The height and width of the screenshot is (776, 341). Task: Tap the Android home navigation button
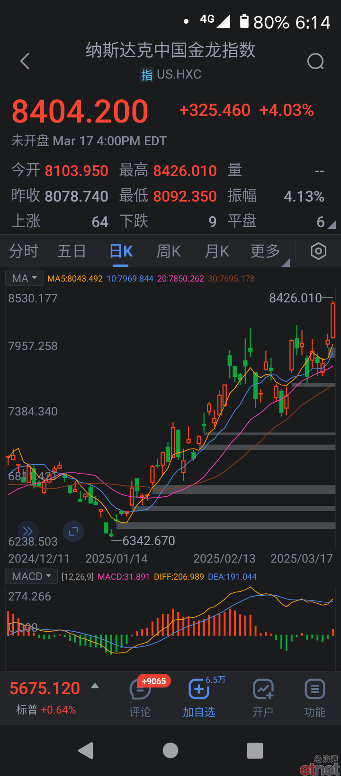tap(170, 750)
